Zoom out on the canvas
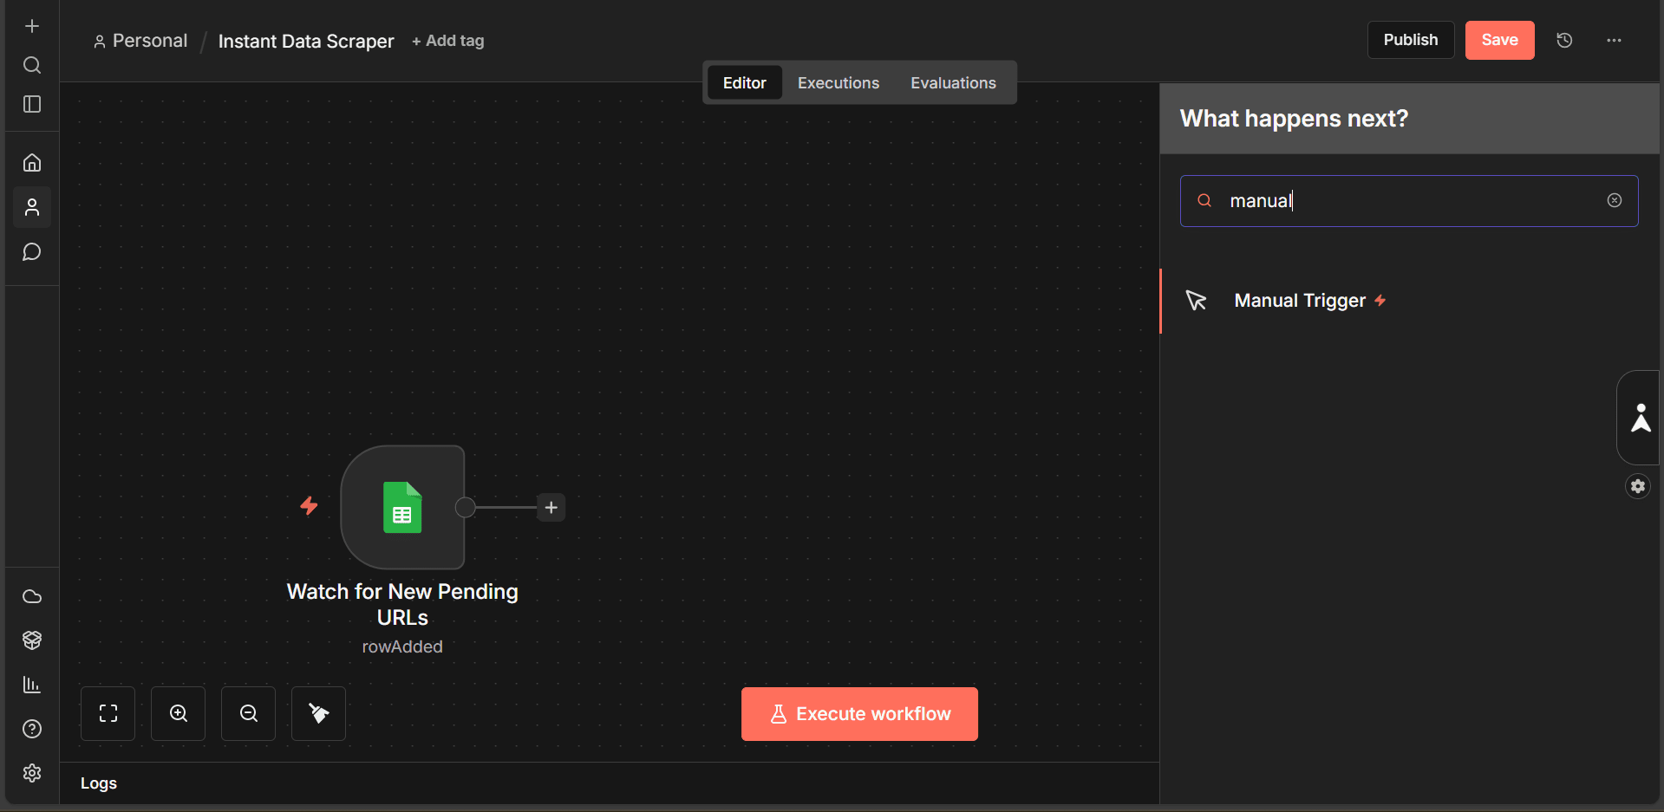 click(x=249, y=713)
